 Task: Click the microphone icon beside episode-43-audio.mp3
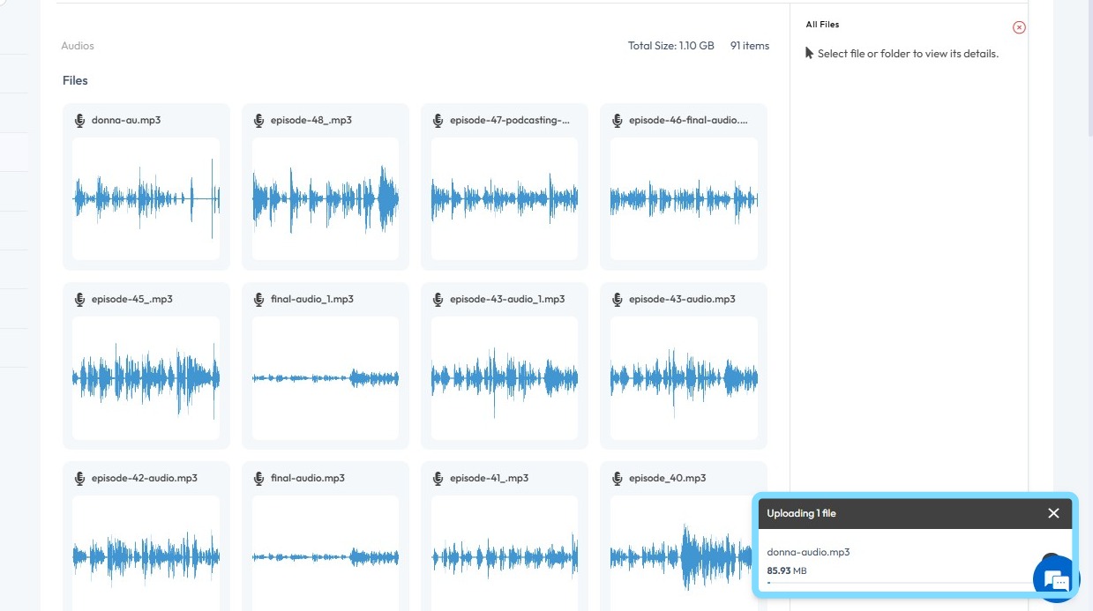pos(617,299)
